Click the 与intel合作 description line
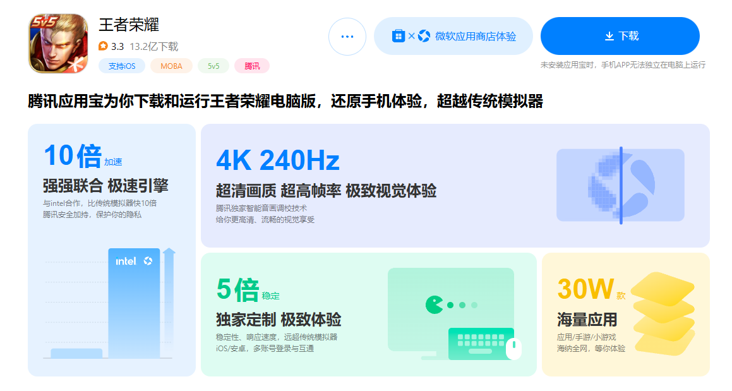This screenshot has width=732, height=391. click(100, 203)
